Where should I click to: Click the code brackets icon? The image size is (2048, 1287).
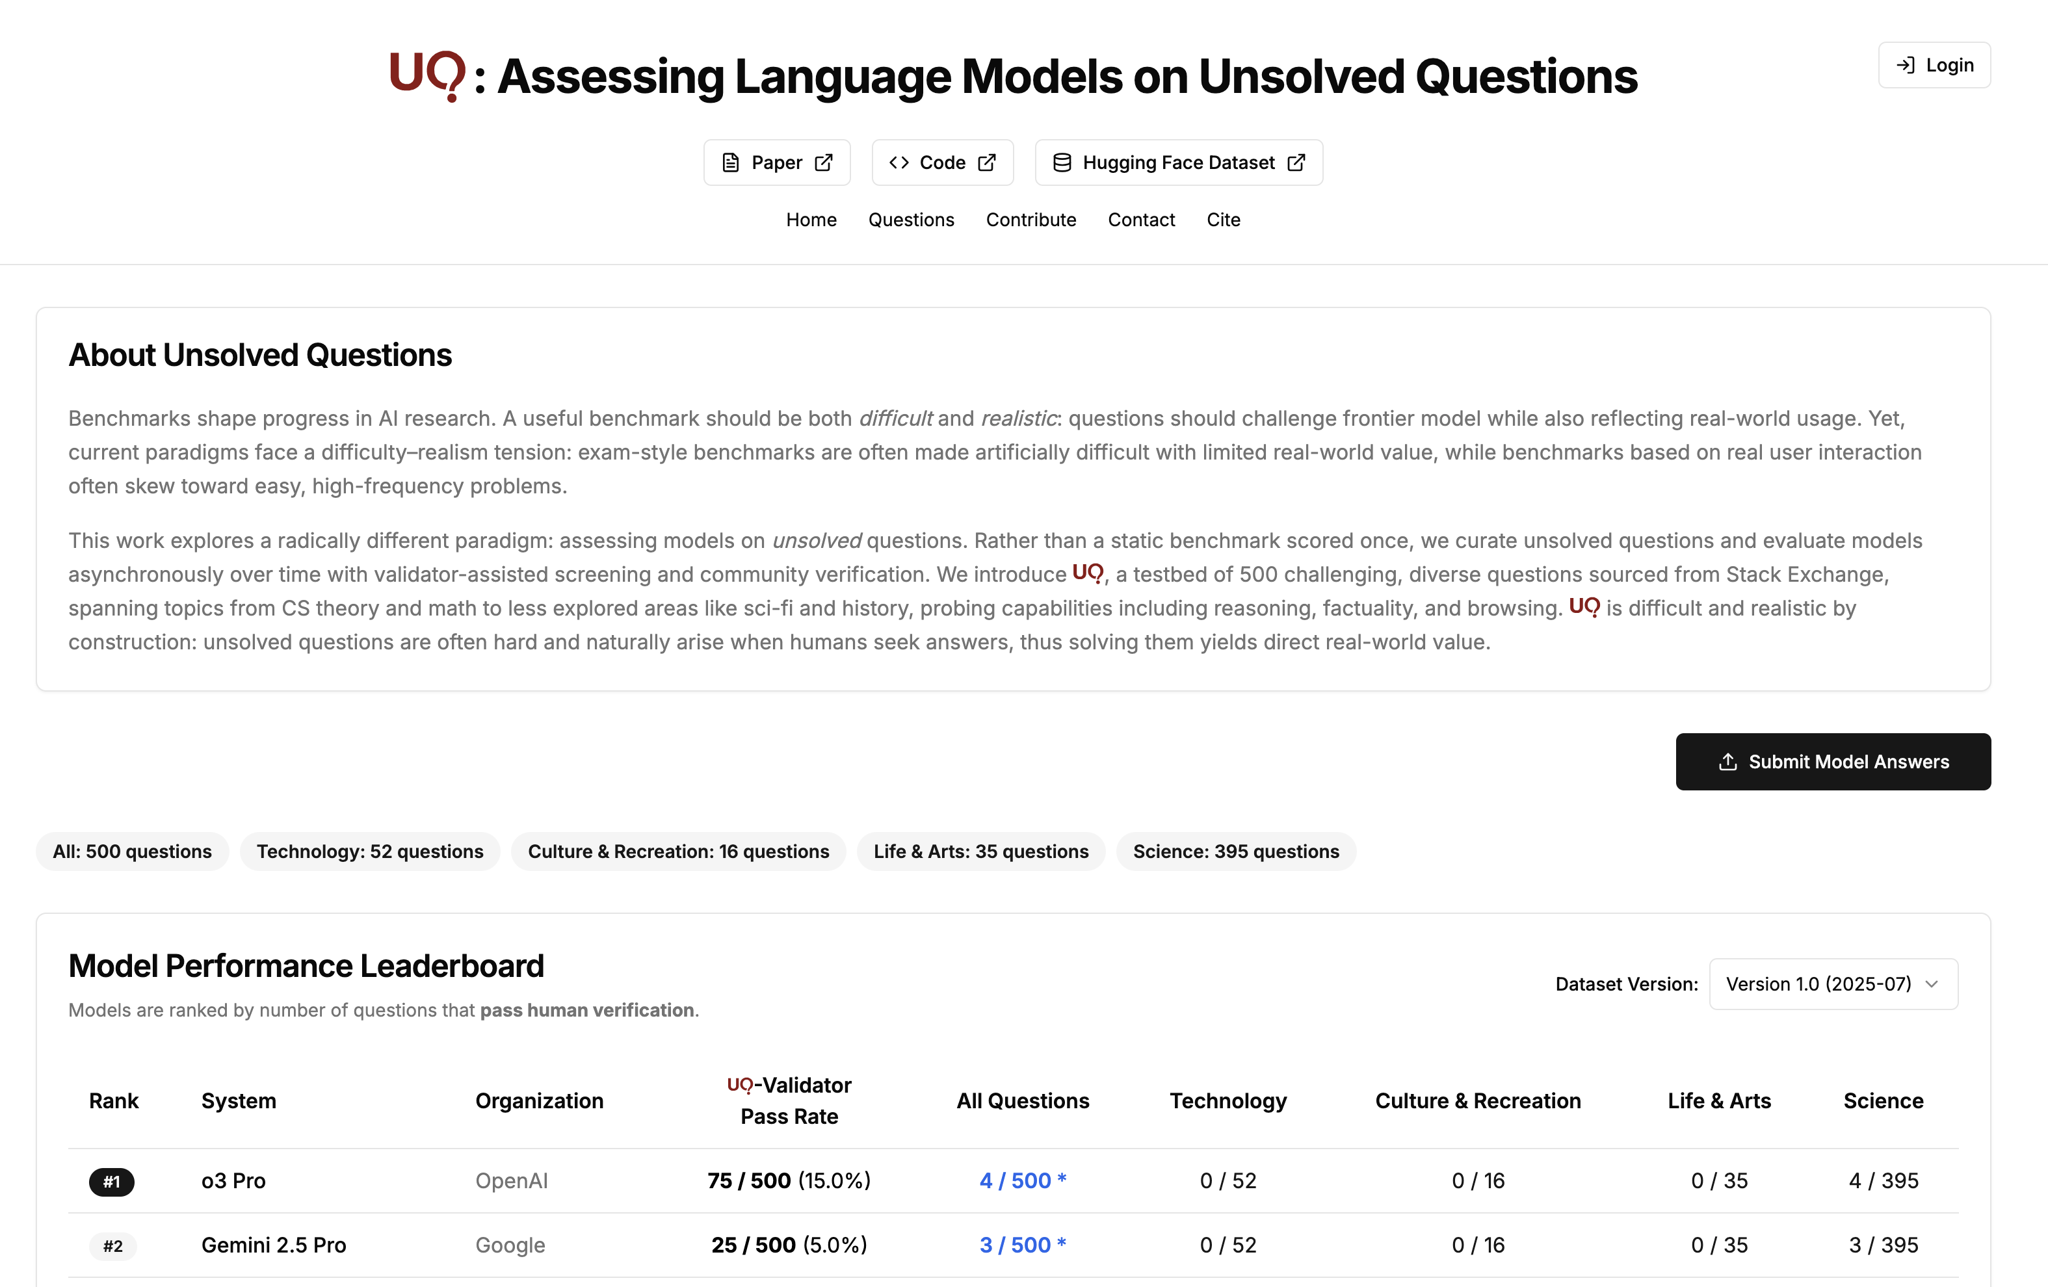pyautogui.click(x=899, y=162)
